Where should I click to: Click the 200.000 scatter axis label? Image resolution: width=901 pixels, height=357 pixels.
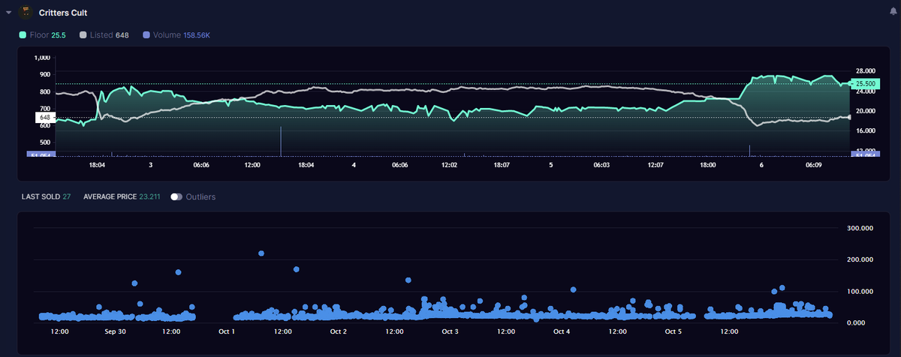coord(860,259)
